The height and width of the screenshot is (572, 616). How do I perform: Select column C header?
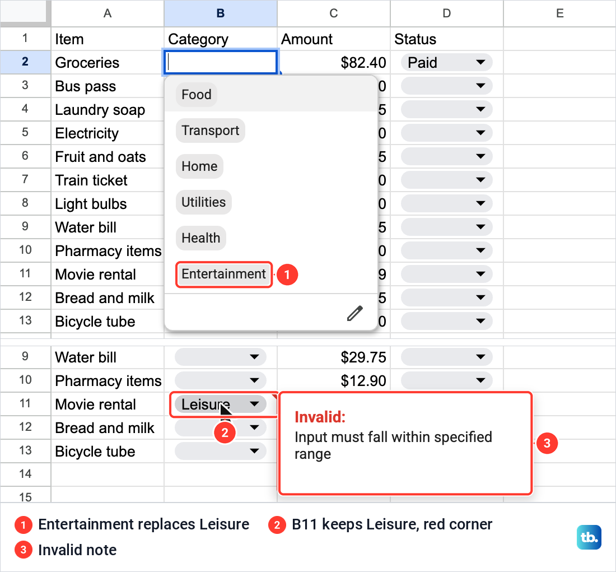point(334,13)
